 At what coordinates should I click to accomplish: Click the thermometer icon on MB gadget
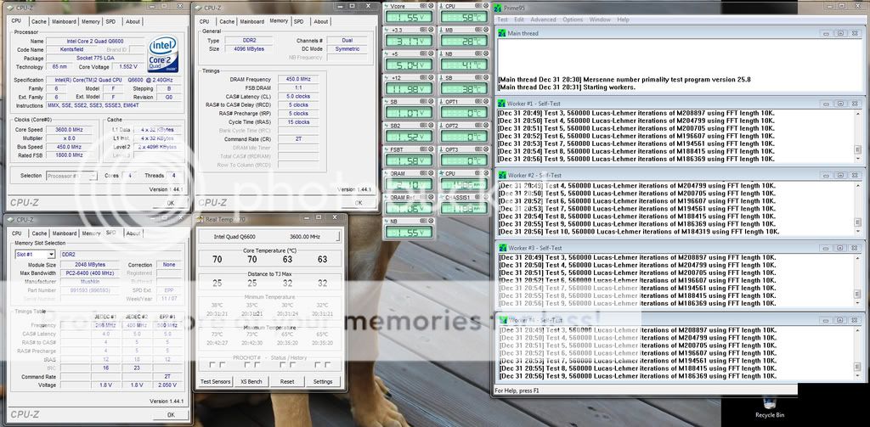tap(441, 30)
